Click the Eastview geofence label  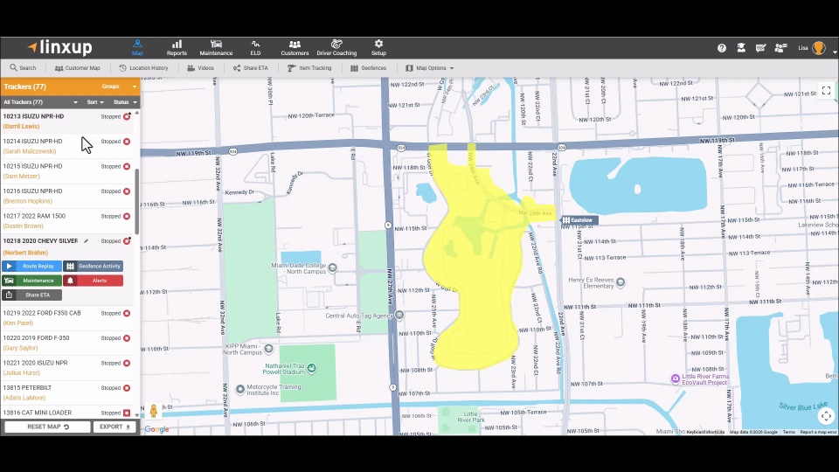[x=579, y=220]
